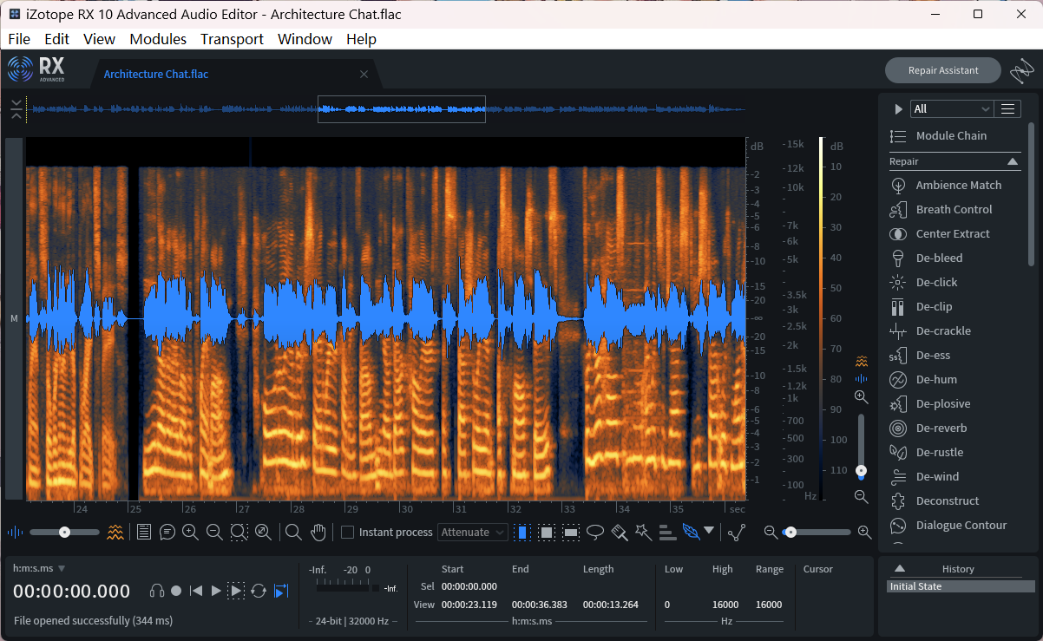The width and height of the screenshot is (1043, 641).
Task: Open the h:m:s.ms time format dropdown
Action: 39,568
